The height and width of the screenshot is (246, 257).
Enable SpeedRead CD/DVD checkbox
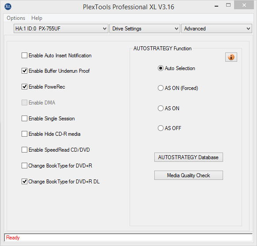pos(24,150)
